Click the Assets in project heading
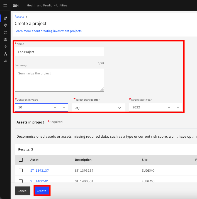197x199 pixels. click(30, 122)
